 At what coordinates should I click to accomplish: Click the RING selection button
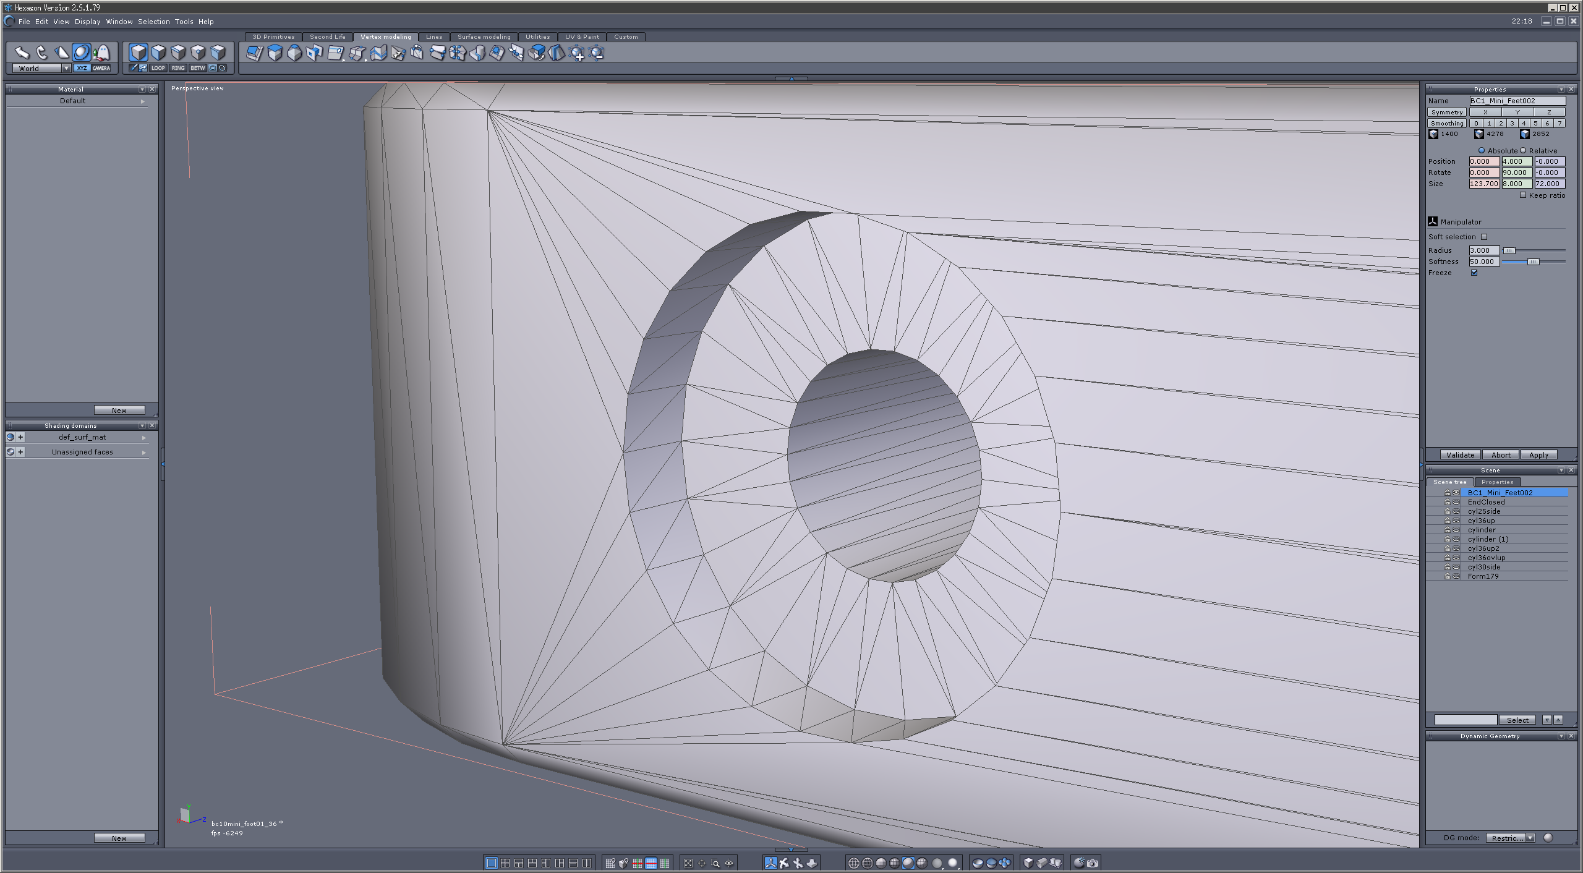[178, 68]
